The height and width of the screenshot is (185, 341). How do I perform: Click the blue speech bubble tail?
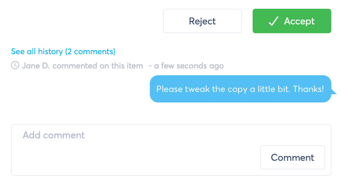pyautogui.click(x=334, y=92)
